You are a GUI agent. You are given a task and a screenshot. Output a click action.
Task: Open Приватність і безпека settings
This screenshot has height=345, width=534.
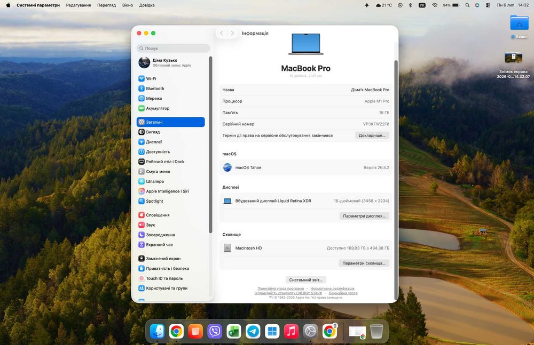pyautogui.click(x=171, y=268)
